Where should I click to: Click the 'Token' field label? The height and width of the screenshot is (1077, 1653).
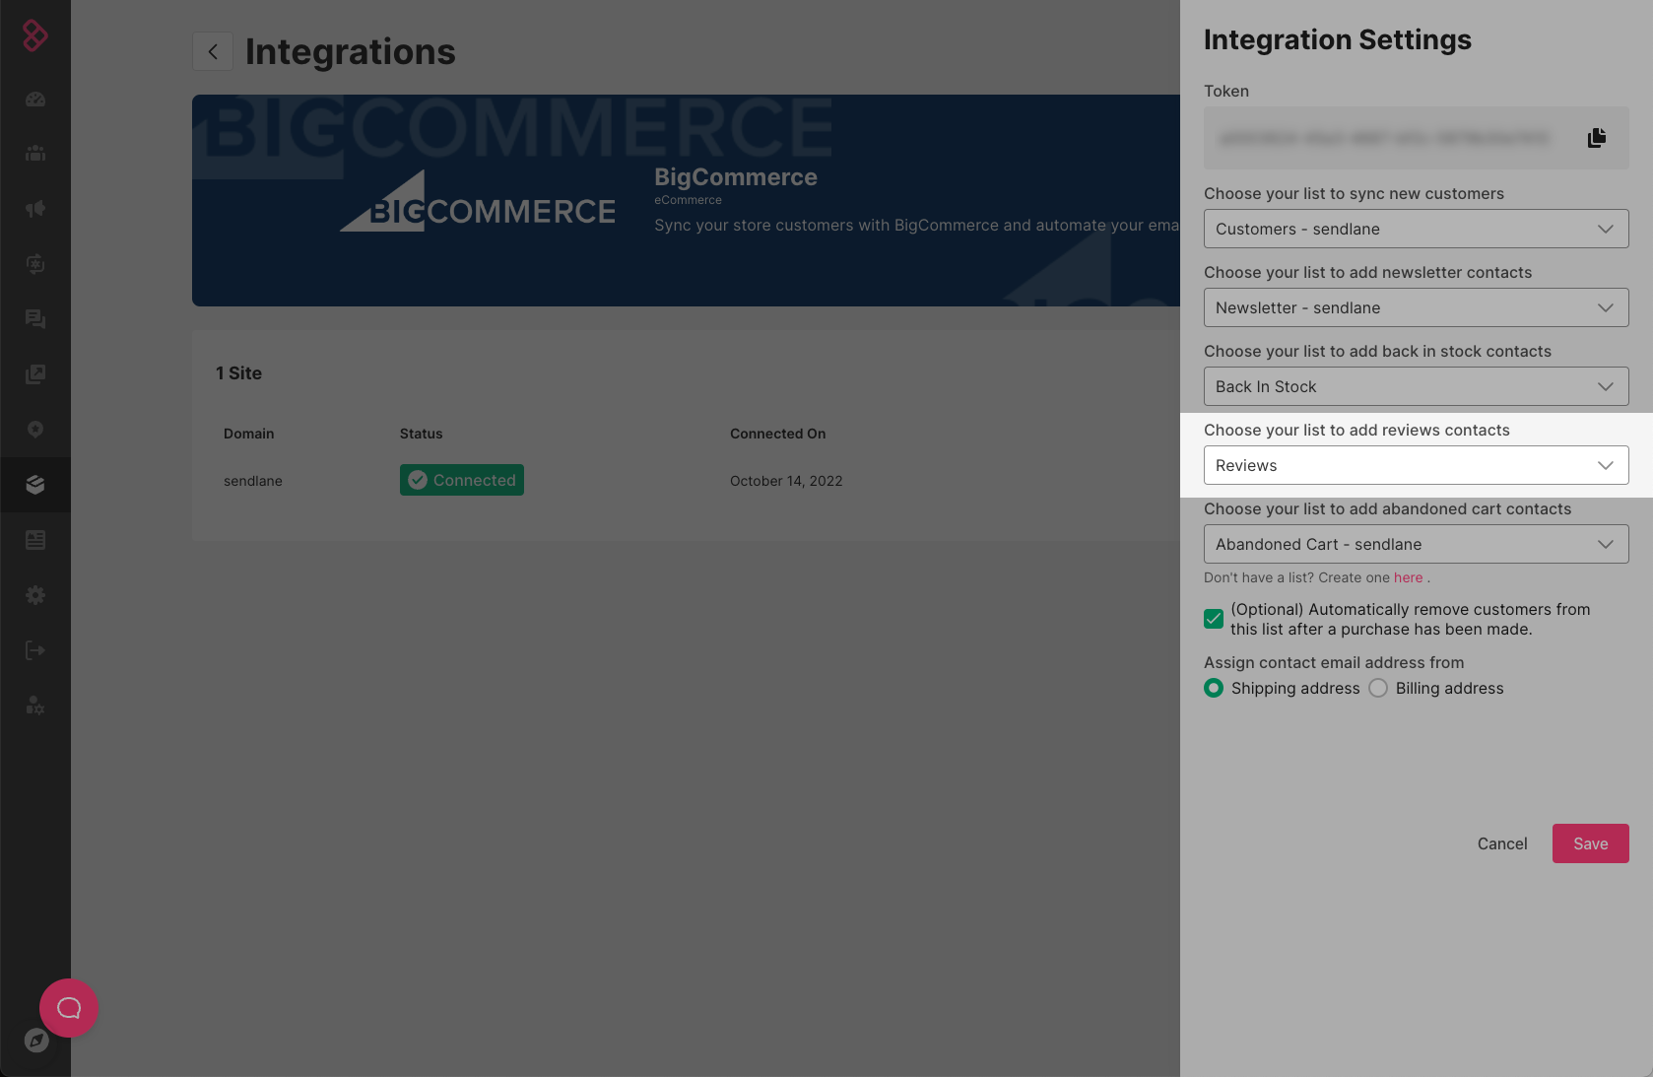click(x=1226, y=91)
